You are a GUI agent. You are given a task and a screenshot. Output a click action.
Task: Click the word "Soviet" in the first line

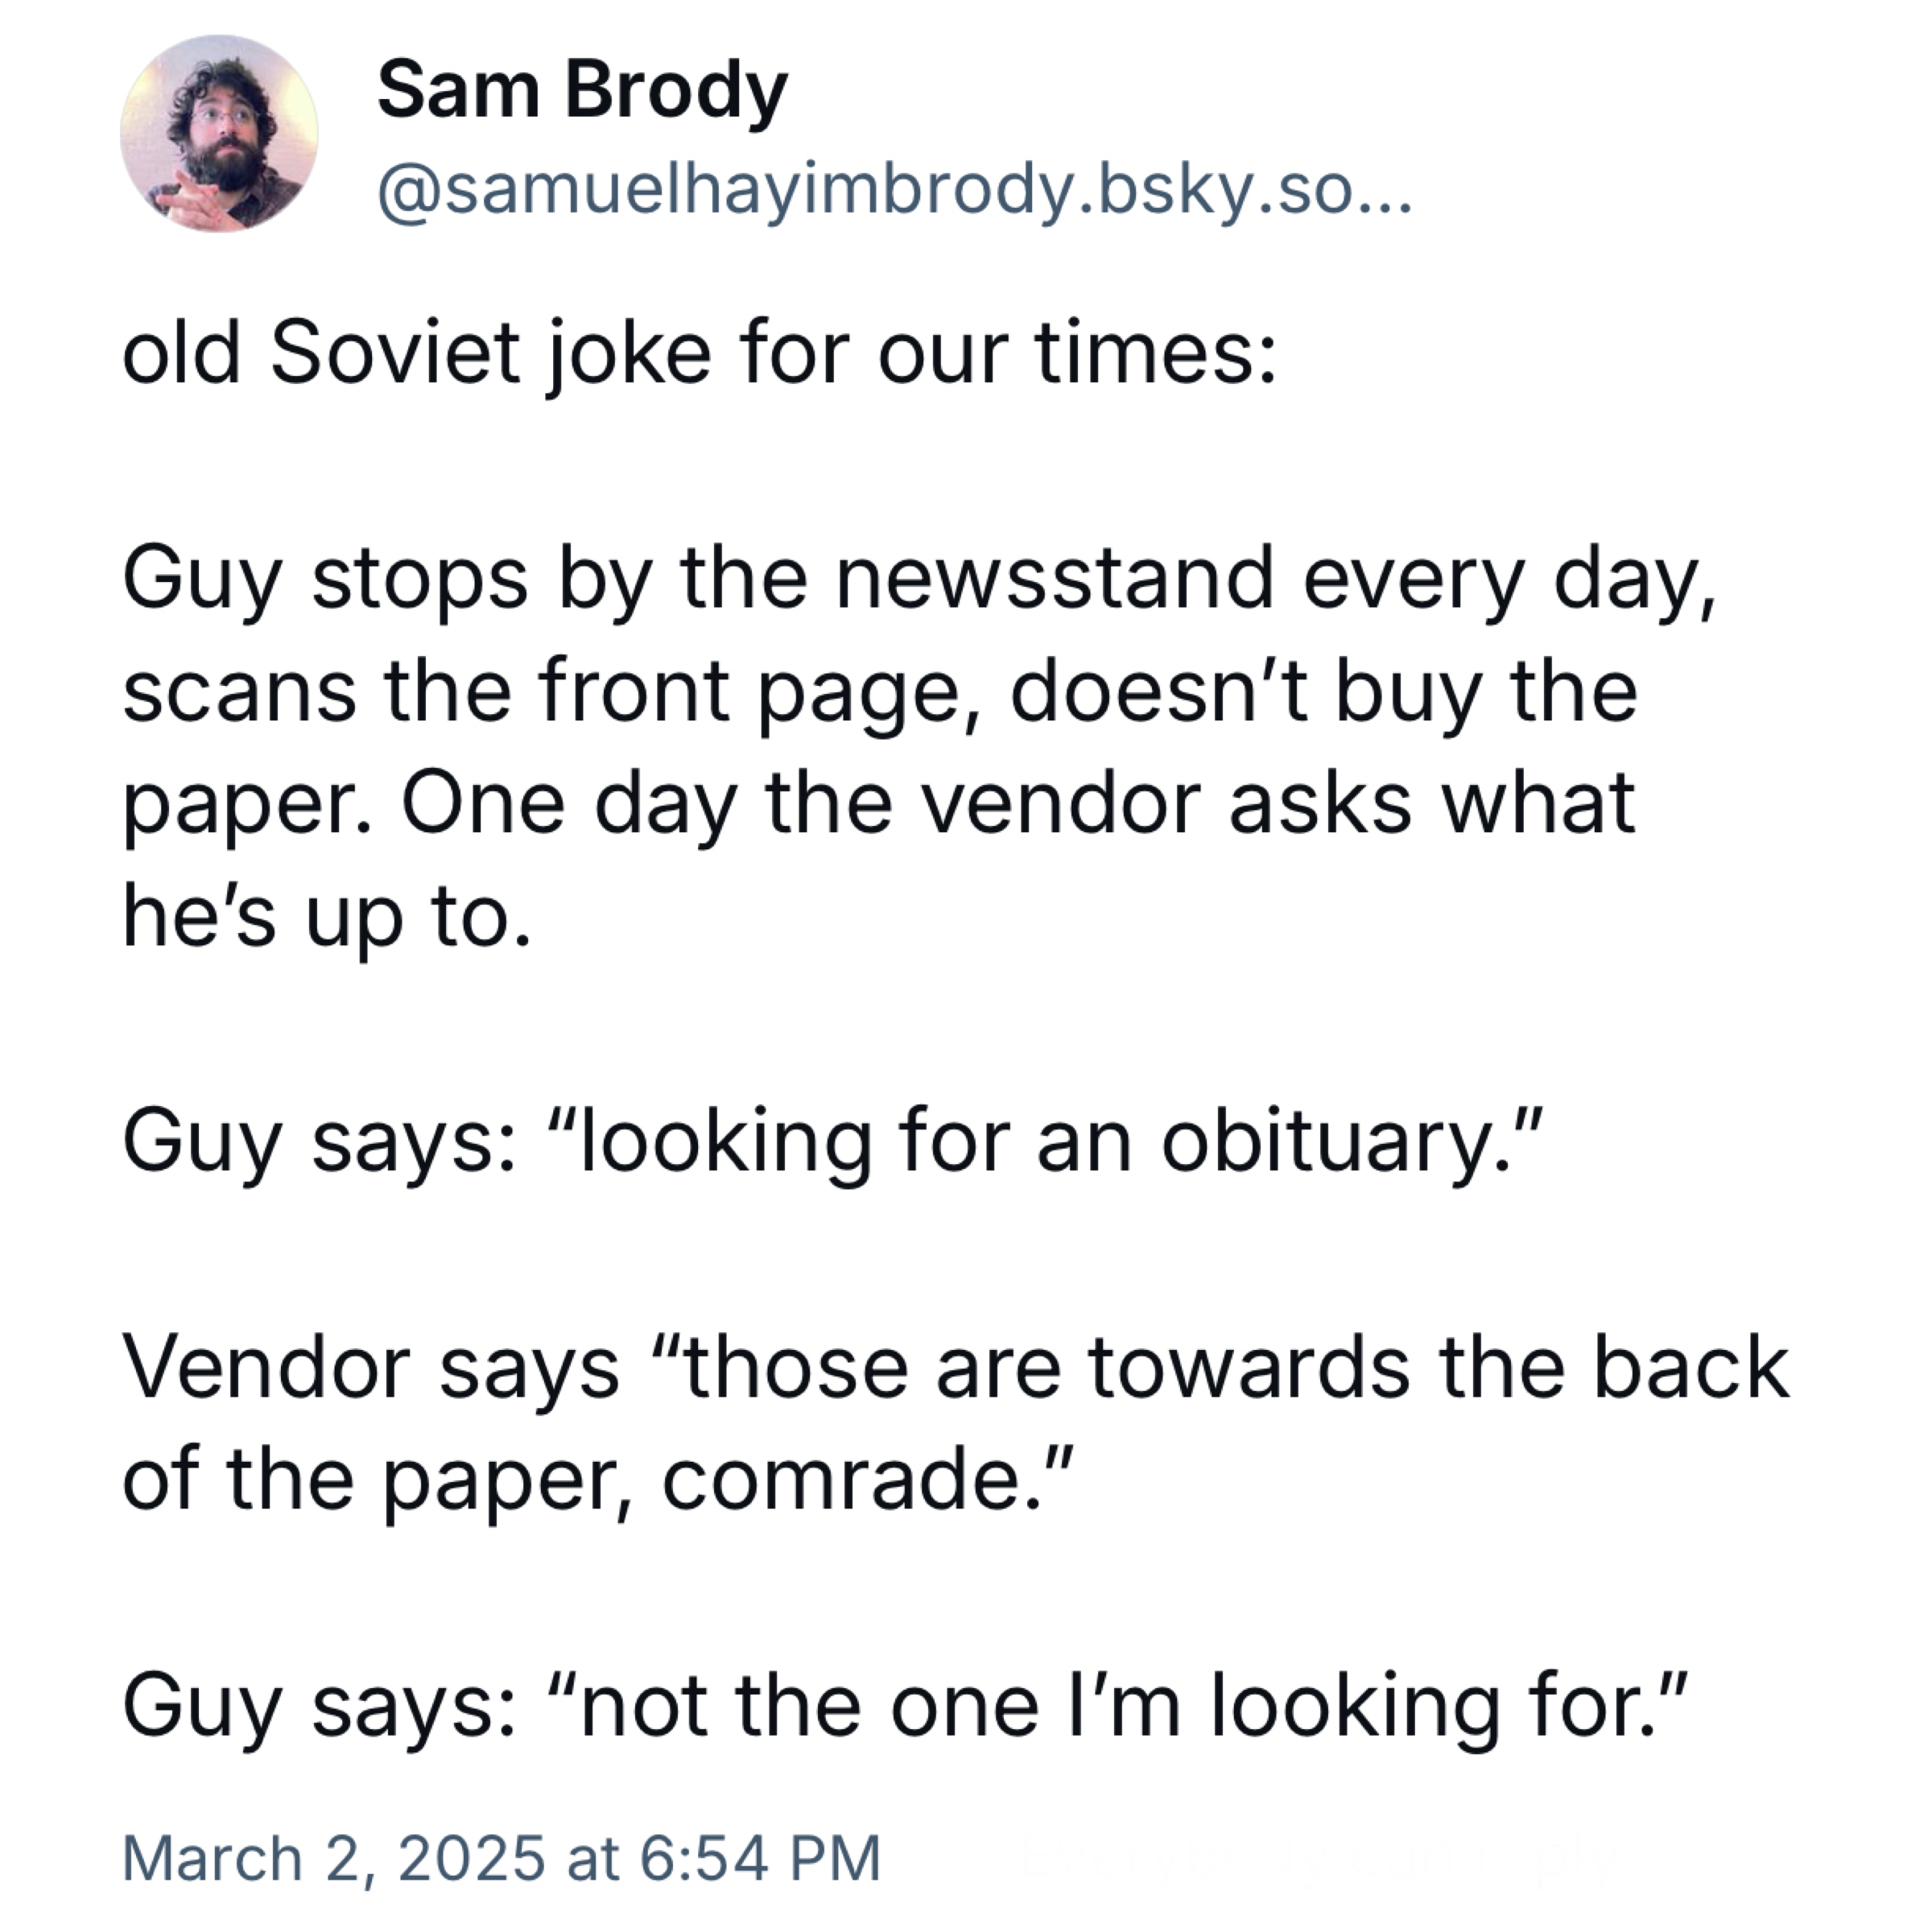tap(395, 354)
